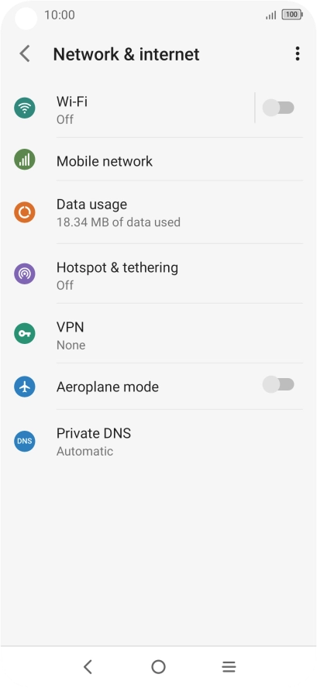
Task: Open the Wi-Fi label to view networks
Action: (72, 101)
